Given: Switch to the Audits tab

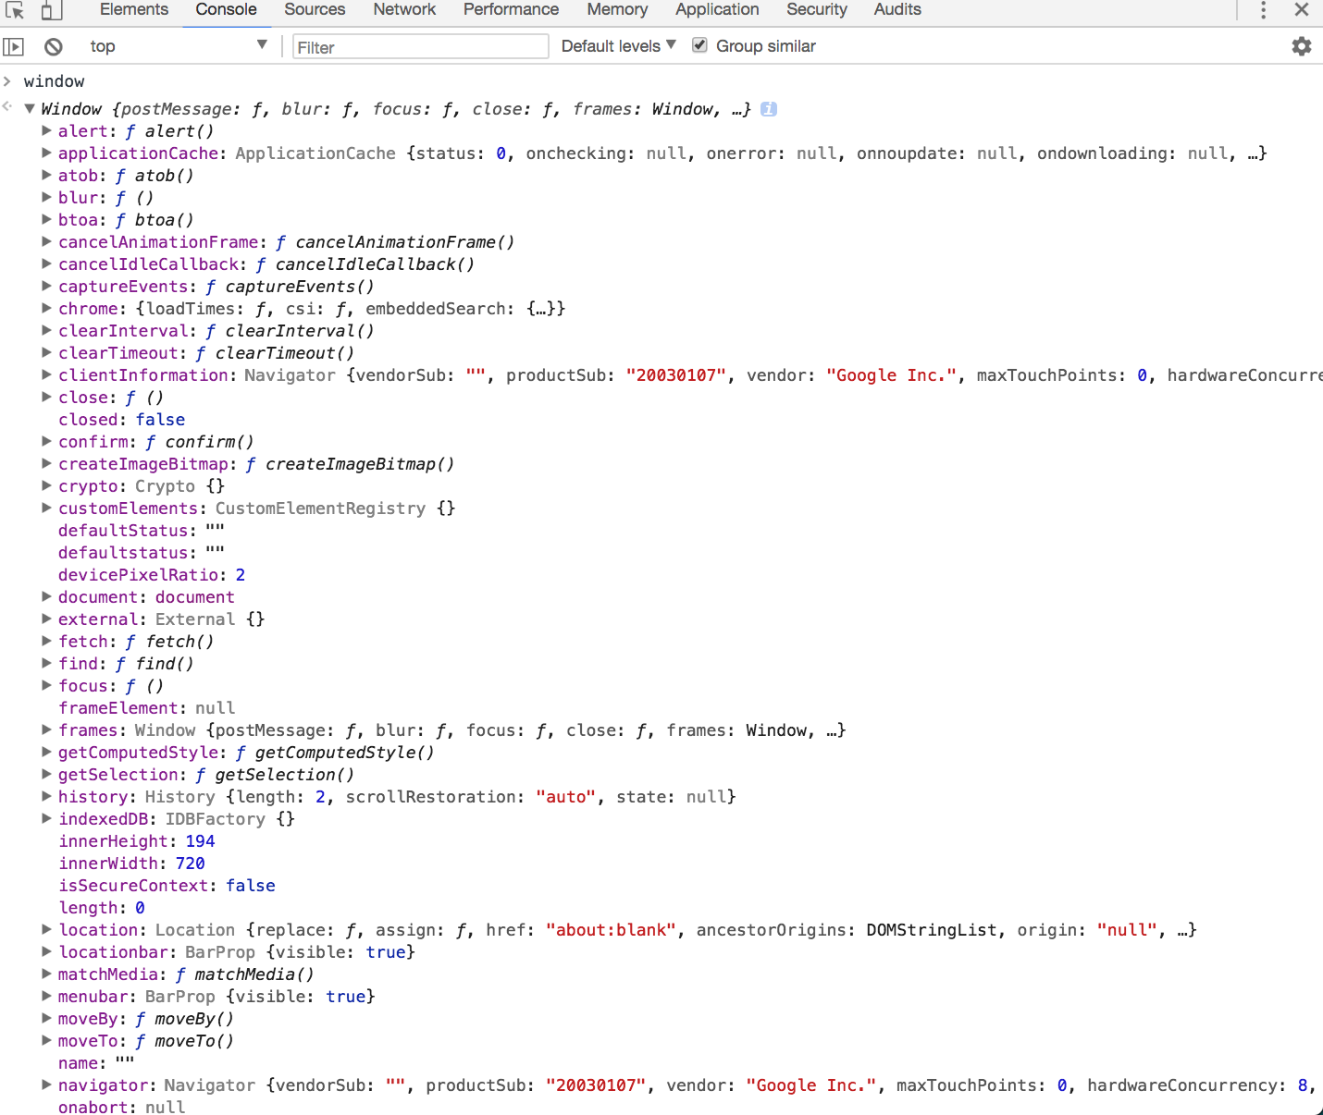Looking at the screenshot, I should (x=897, y=10).
